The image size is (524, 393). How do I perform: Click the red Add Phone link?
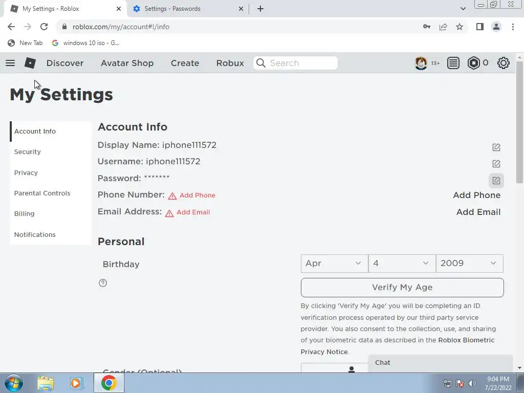click(x=197, y=195)
